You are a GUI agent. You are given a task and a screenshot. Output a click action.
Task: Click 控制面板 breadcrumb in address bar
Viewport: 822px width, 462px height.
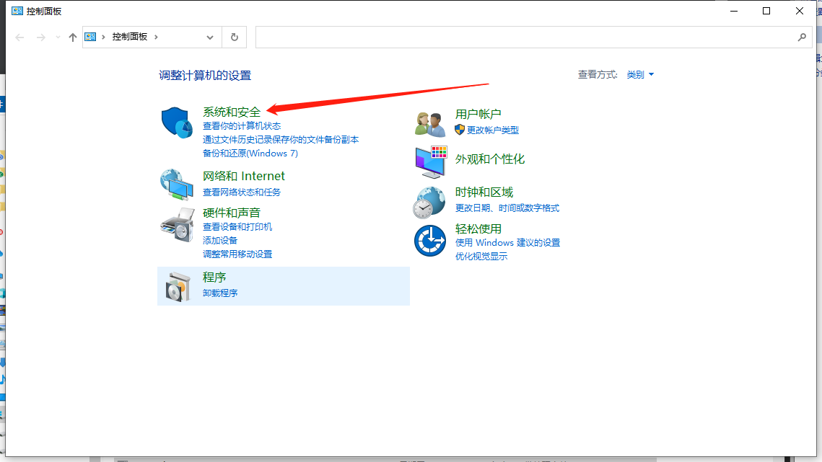click(129, 37)
